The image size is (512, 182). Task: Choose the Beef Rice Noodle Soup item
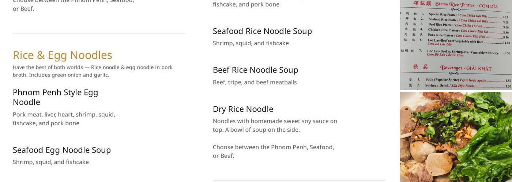[255, 70]
